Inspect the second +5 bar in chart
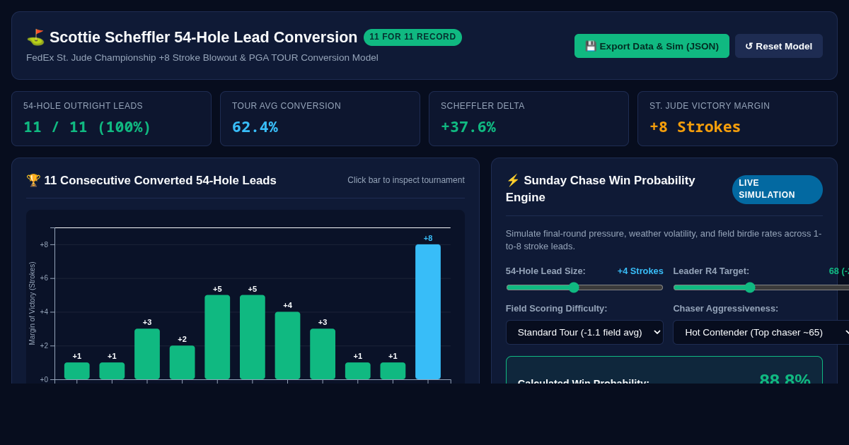849x445 pixels. [x=253, y=338]
